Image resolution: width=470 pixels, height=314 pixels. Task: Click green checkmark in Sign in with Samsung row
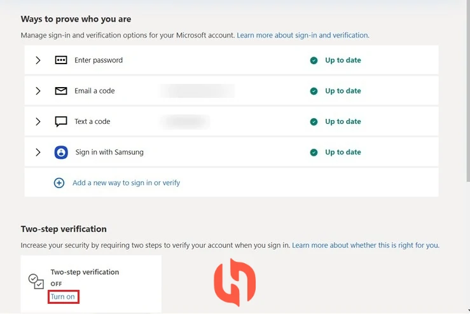pos(314,152)
